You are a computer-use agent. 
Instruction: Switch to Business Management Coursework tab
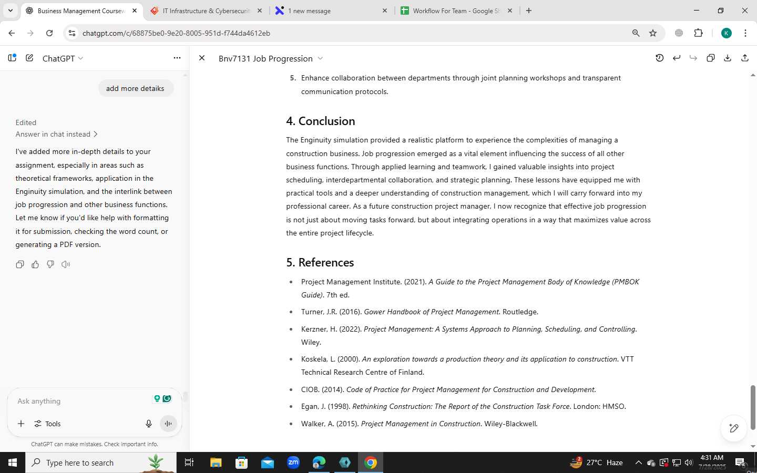click(x=81, y=11)
